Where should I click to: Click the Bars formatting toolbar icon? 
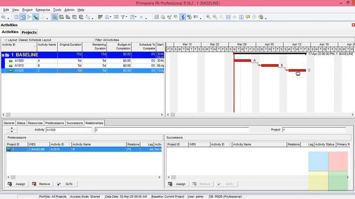click(100, 17)
